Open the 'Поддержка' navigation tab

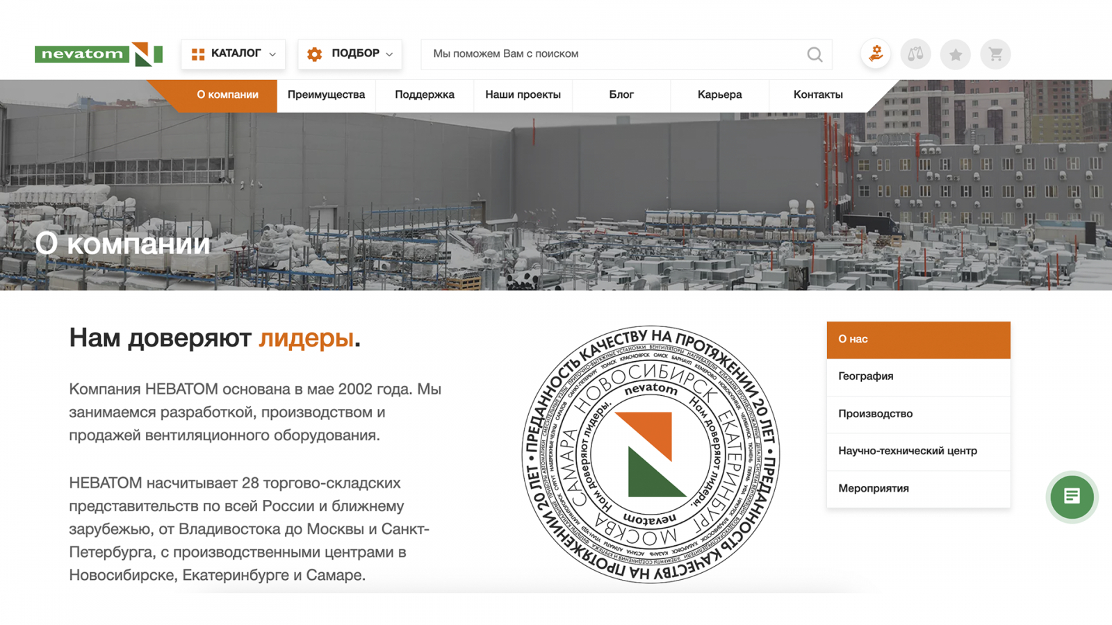pos(425,95)
